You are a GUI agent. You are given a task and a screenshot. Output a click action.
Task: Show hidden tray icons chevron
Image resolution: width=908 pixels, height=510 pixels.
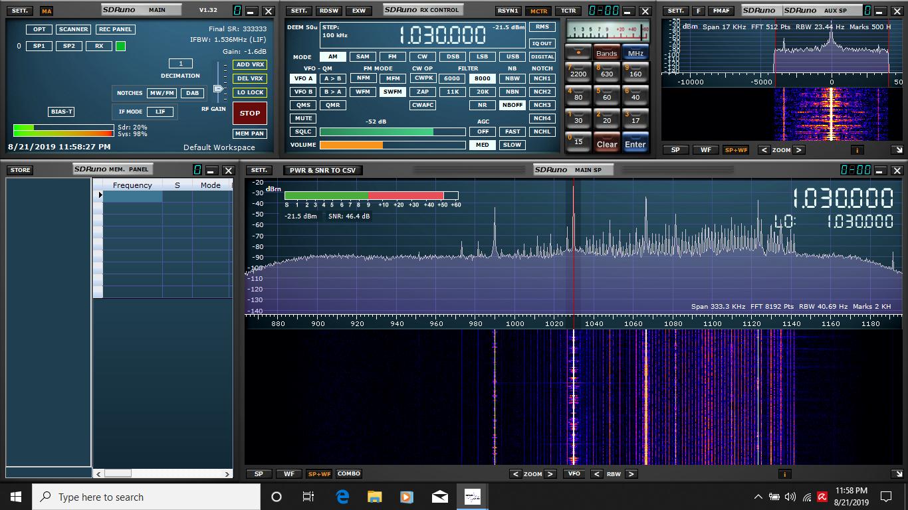click(x=758, y=497)
